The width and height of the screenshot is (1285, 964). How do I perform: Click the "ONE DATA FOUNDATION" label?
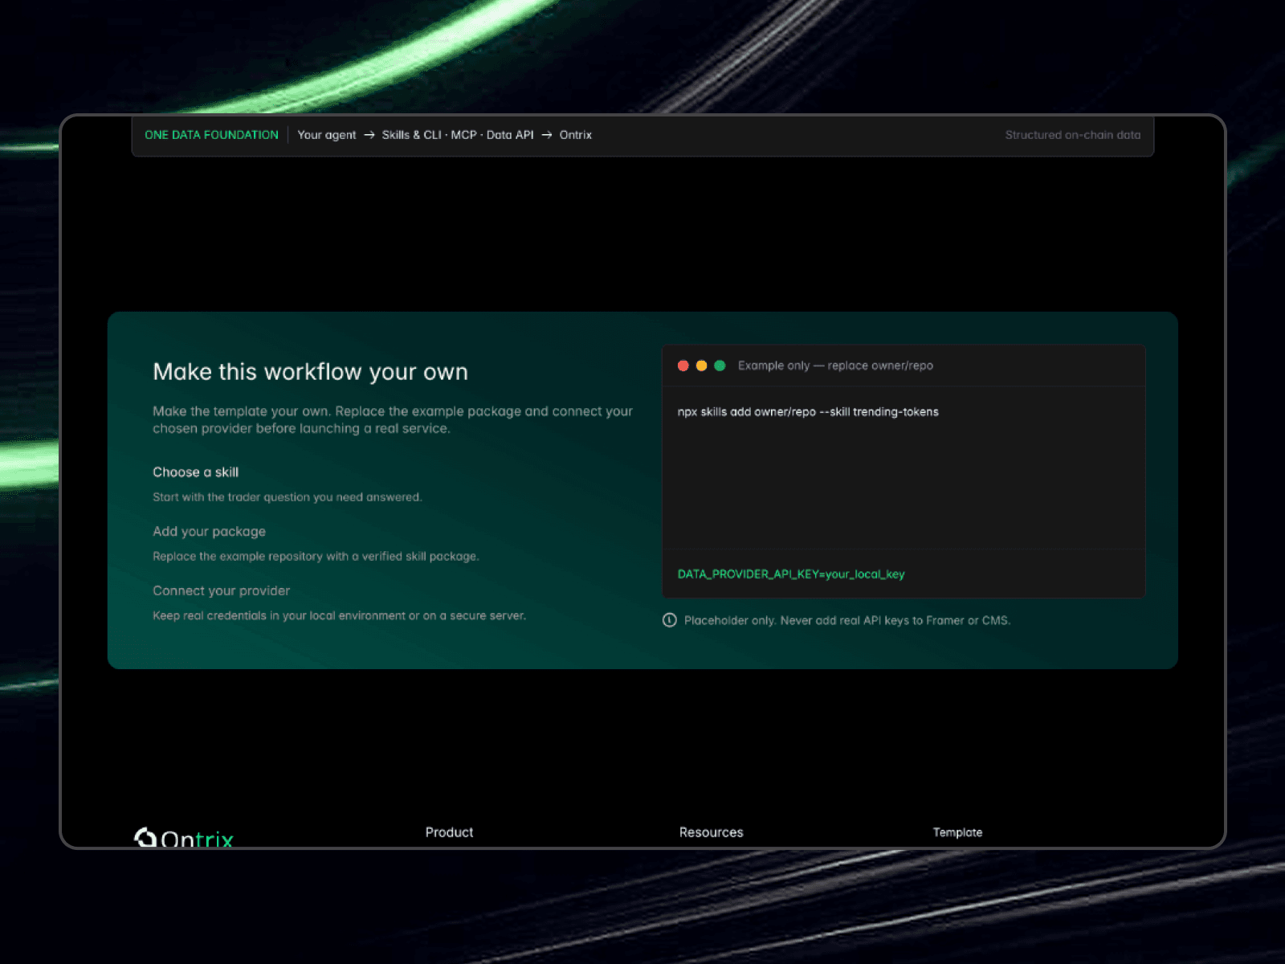(x=211, y=135)
